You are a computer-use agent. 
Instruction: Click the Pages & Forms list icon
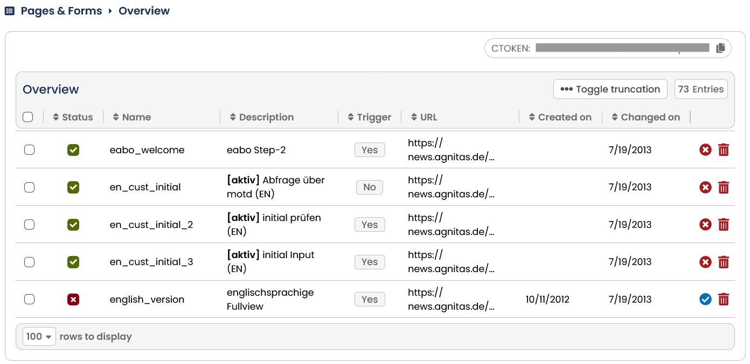[10, 11]
